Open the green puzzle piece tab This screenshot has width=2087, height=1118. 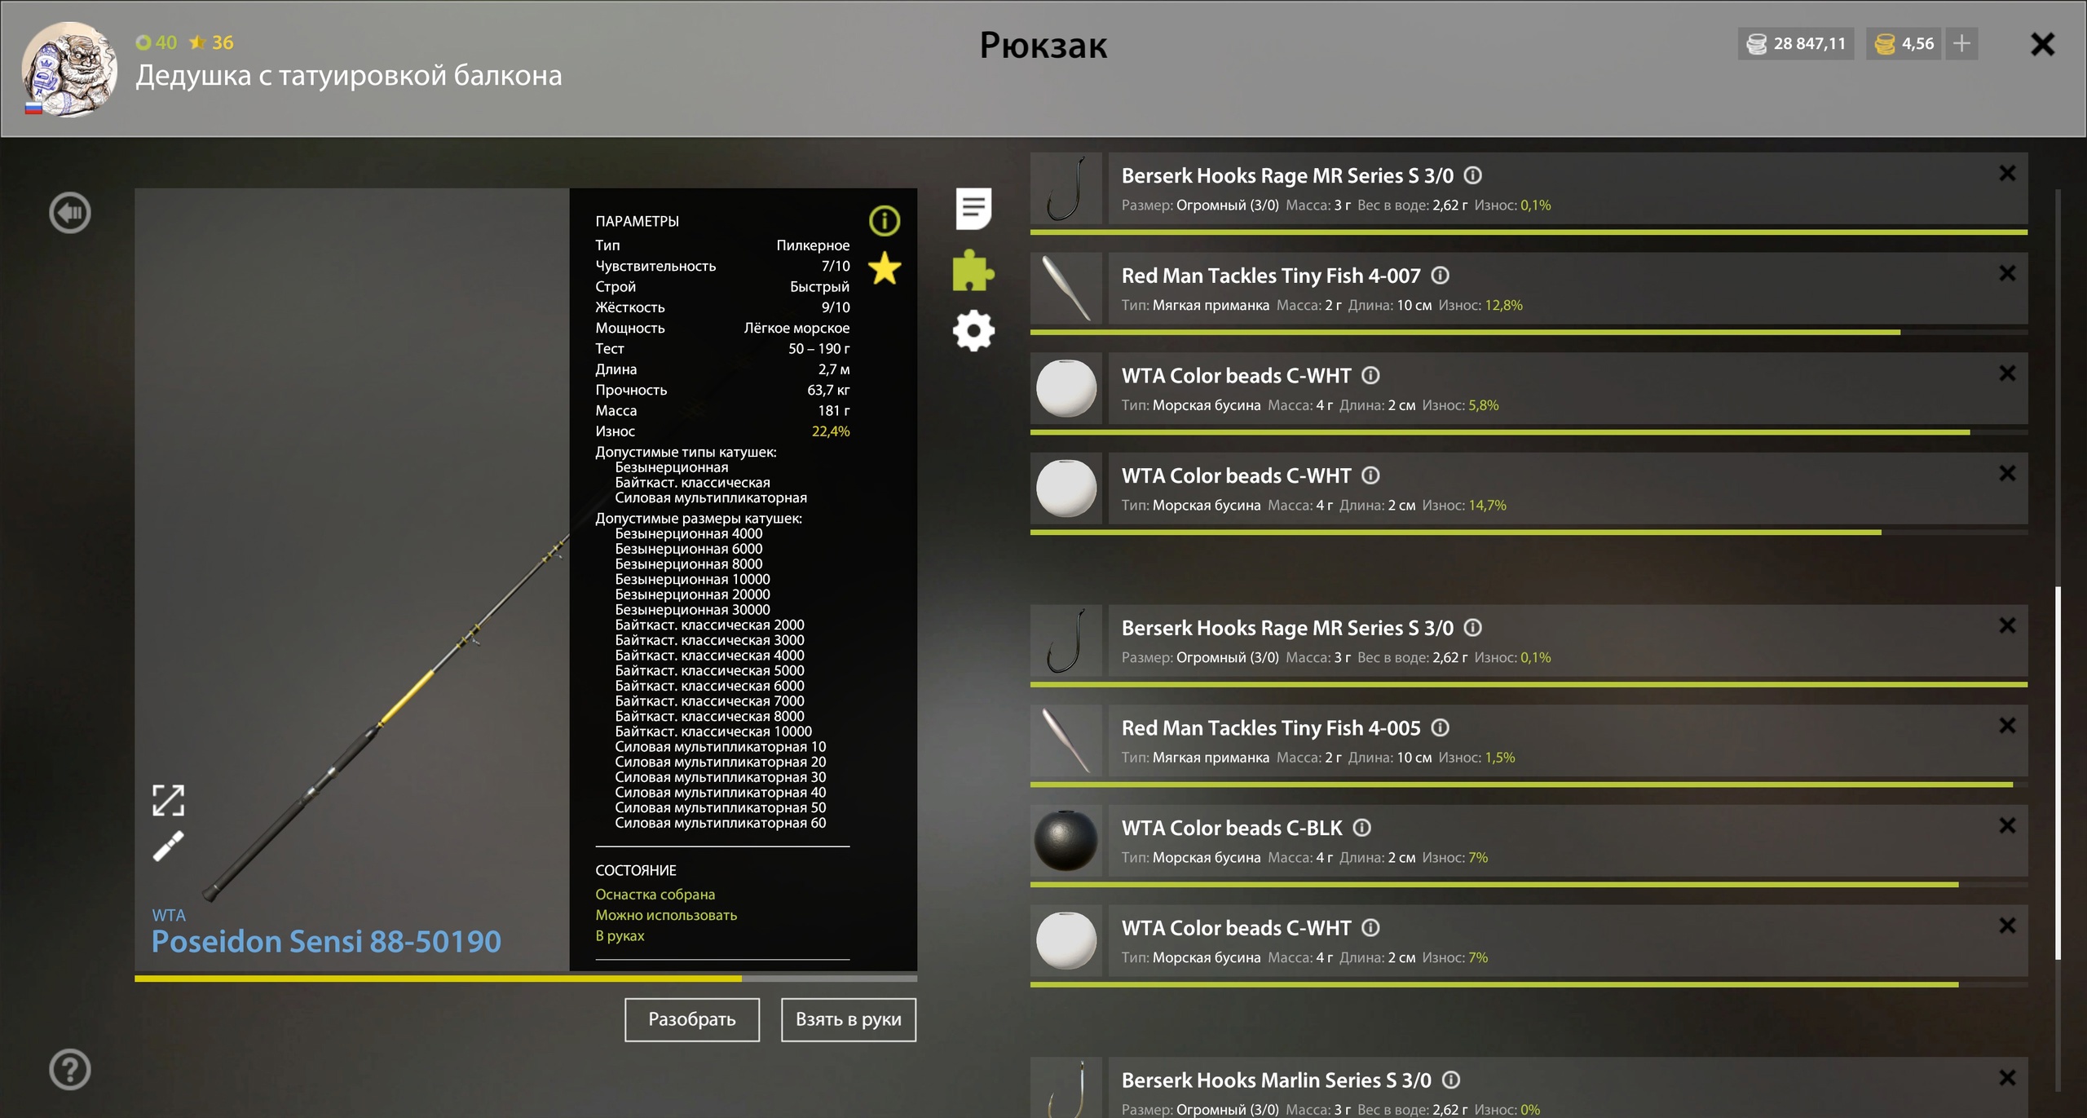click(x=973, y=270)
